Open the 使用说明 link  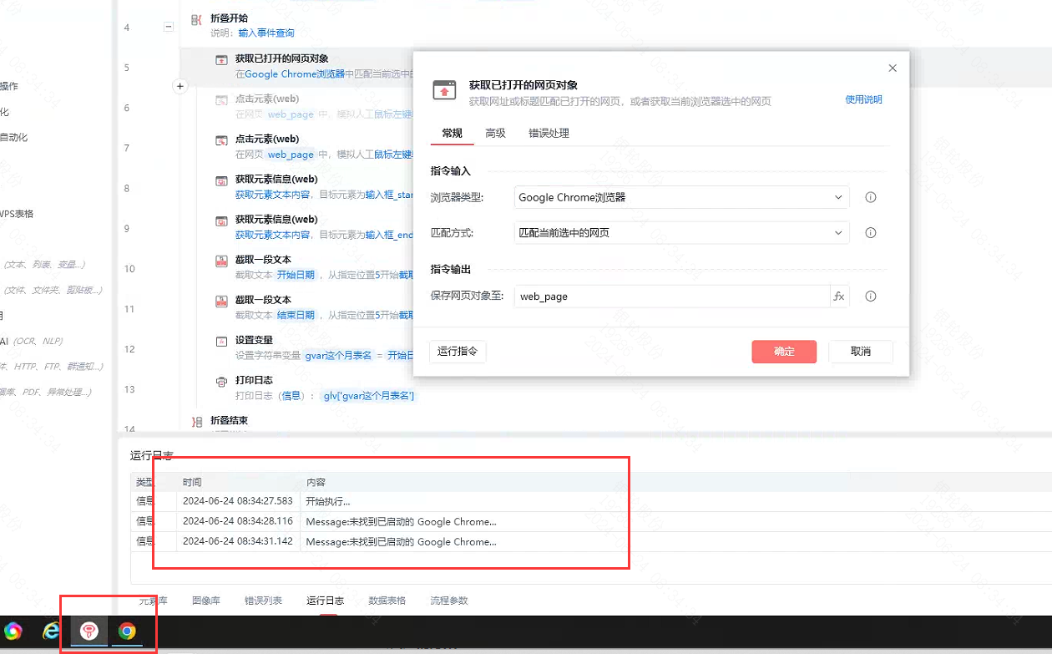click(x=863, y=99)
